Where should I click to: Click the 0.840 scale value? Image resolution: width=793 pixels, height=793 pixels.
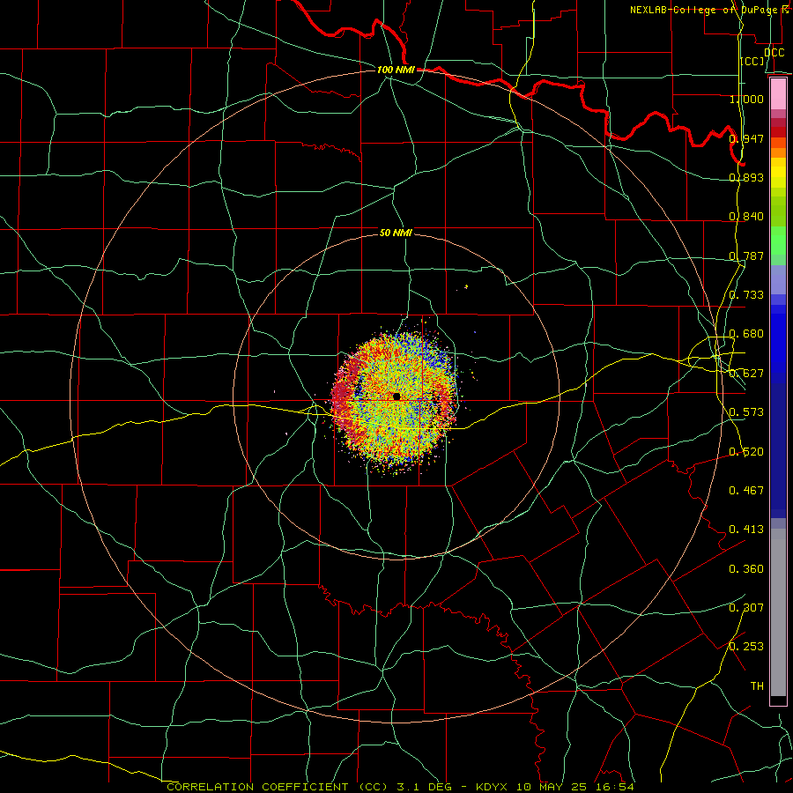click(x=746, y=217)
